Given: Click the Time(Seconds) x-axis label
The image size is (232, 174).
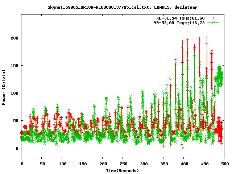Looking at the screenshot, I should (123, 171).
